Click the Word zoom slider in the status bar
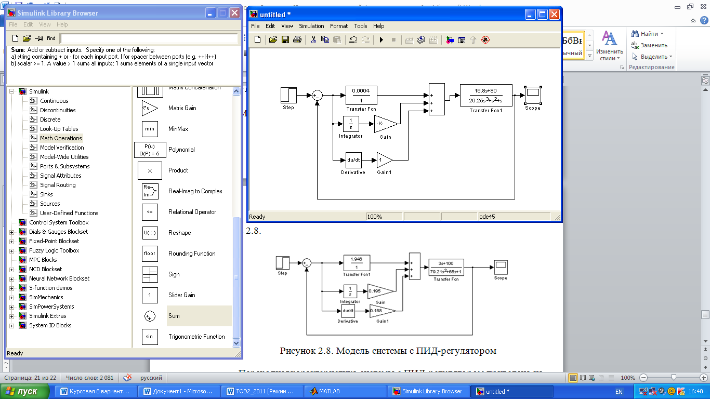Image resolution: width=710 pixels, height=399 pixels. (x=674, y=378)
